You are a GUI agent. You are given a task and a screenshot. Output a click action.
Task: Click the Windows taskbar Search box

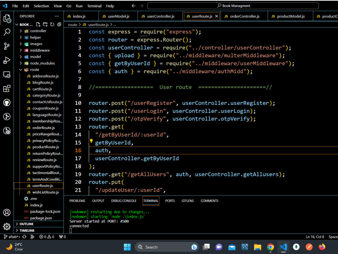pos(166,247)
